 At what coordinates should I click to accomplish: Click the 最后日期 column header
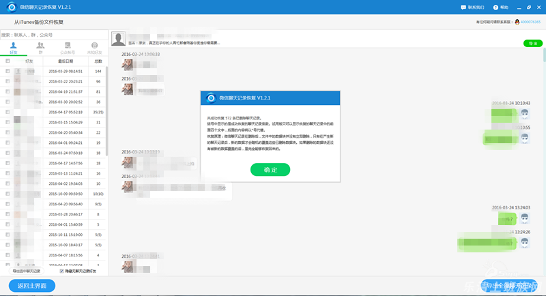coord(66,61)
